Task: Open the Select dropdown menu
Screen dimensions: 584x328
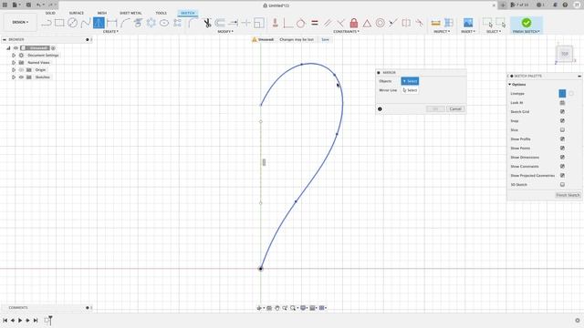Action: (494, 32)
